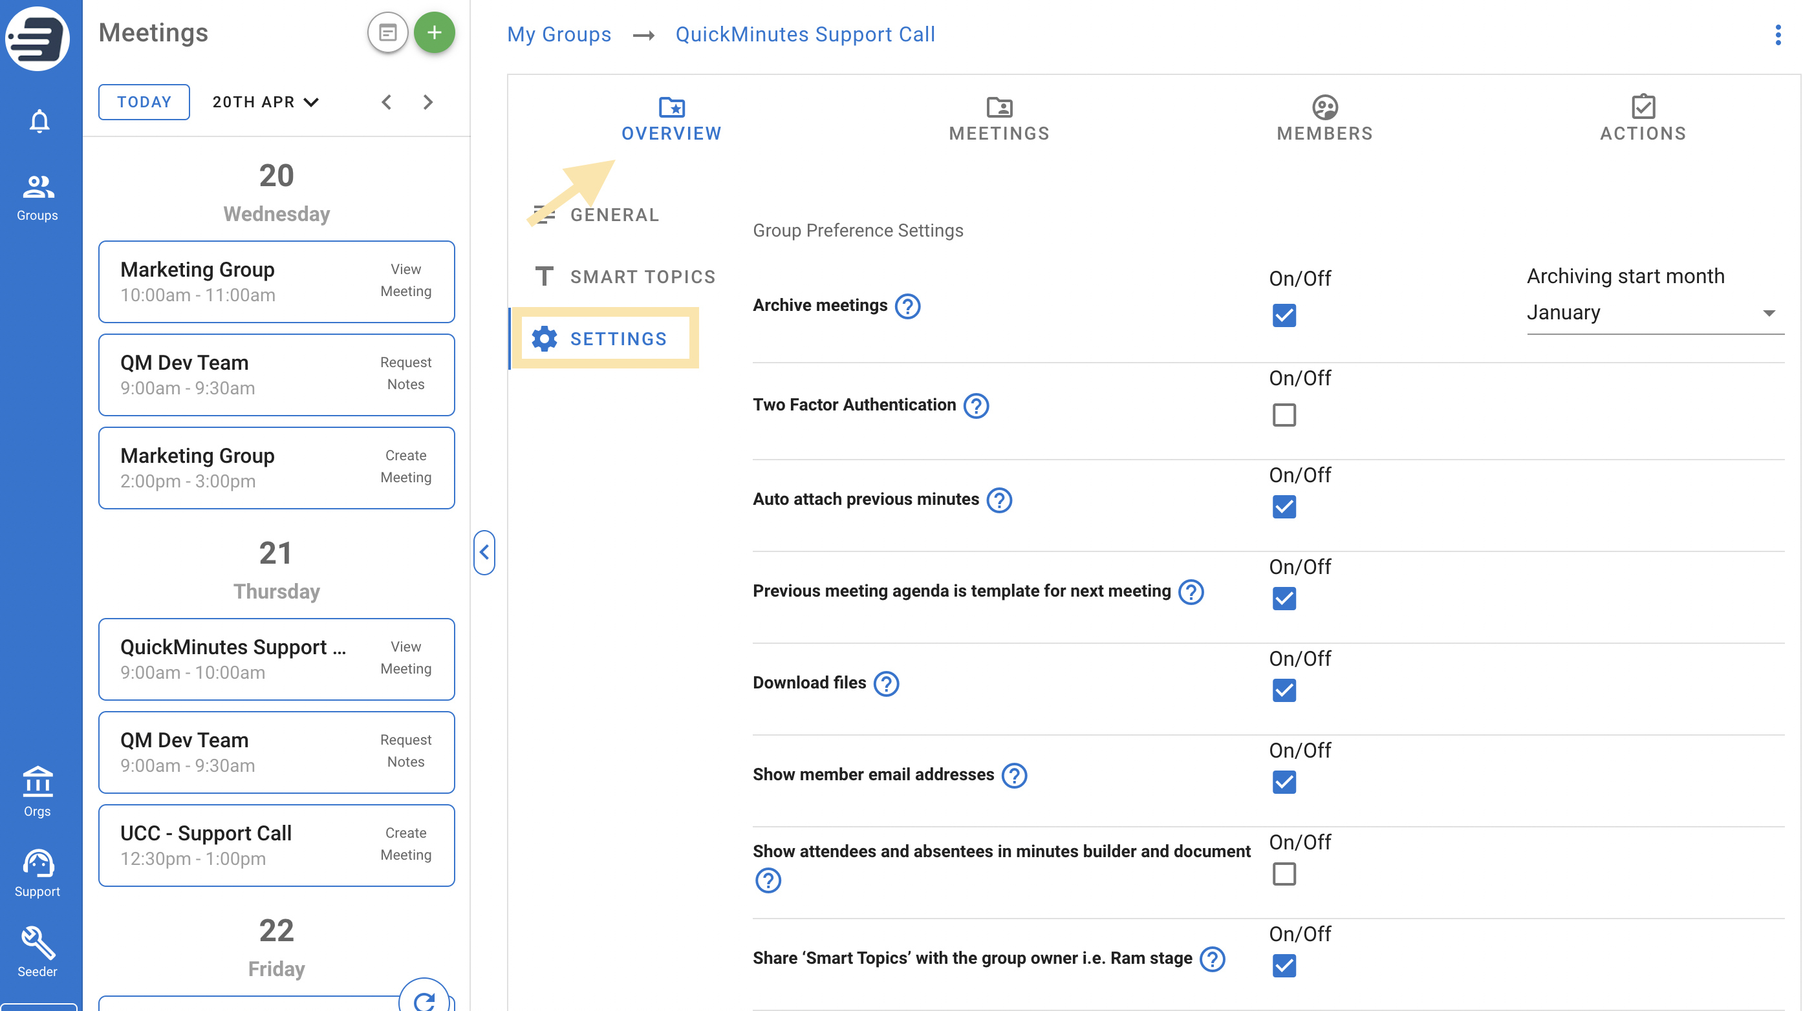Open help for Archive meetings

pyautogui.click(x=908, y=306)
